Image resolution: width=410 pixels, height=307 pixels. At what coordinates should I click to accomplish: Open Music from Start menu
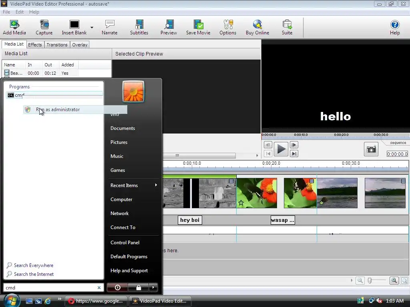point(117,156)
